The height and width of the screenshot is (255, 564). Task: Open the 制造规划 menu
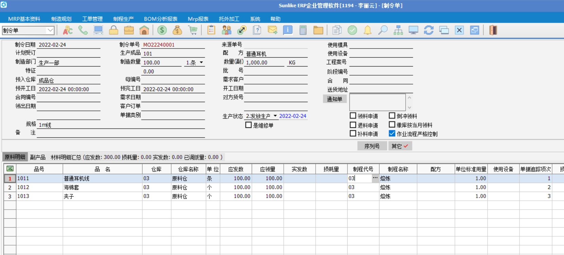61,19
